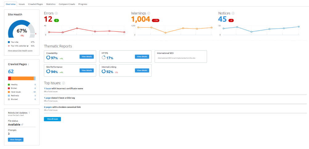309x149 pixels.
Task: Click the orange Have issues bar segment
Action: coord(22,78)
